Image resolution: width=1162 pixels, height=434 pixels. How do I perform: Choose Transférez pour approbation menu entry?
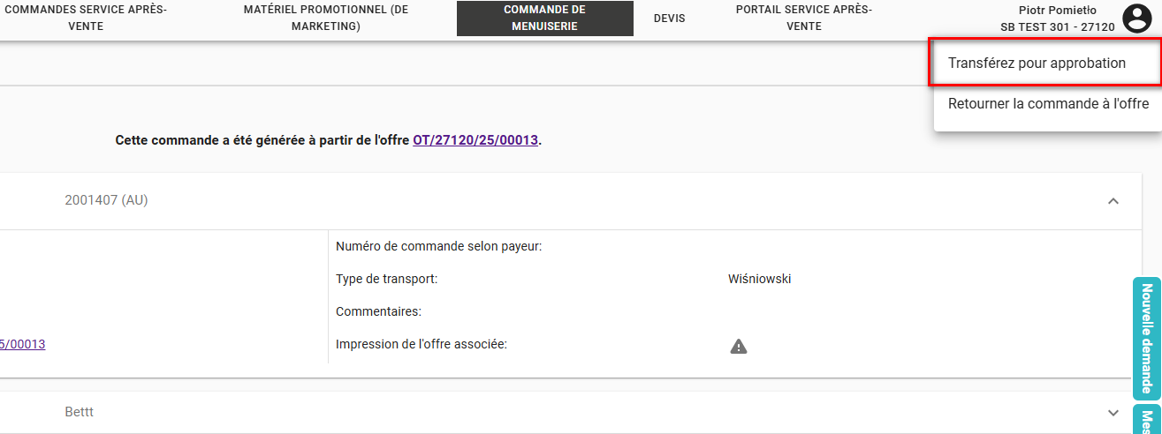pyautogui.click(x=1037, y=64)
